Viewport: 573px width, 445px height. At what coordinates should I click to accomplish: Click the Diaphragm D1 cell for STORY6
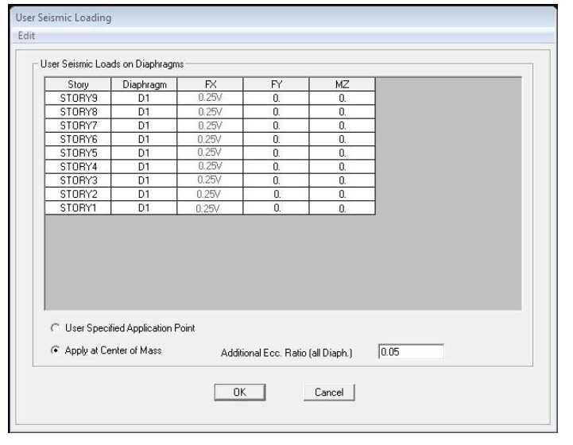pyautogui.click(x=144, y=139)
